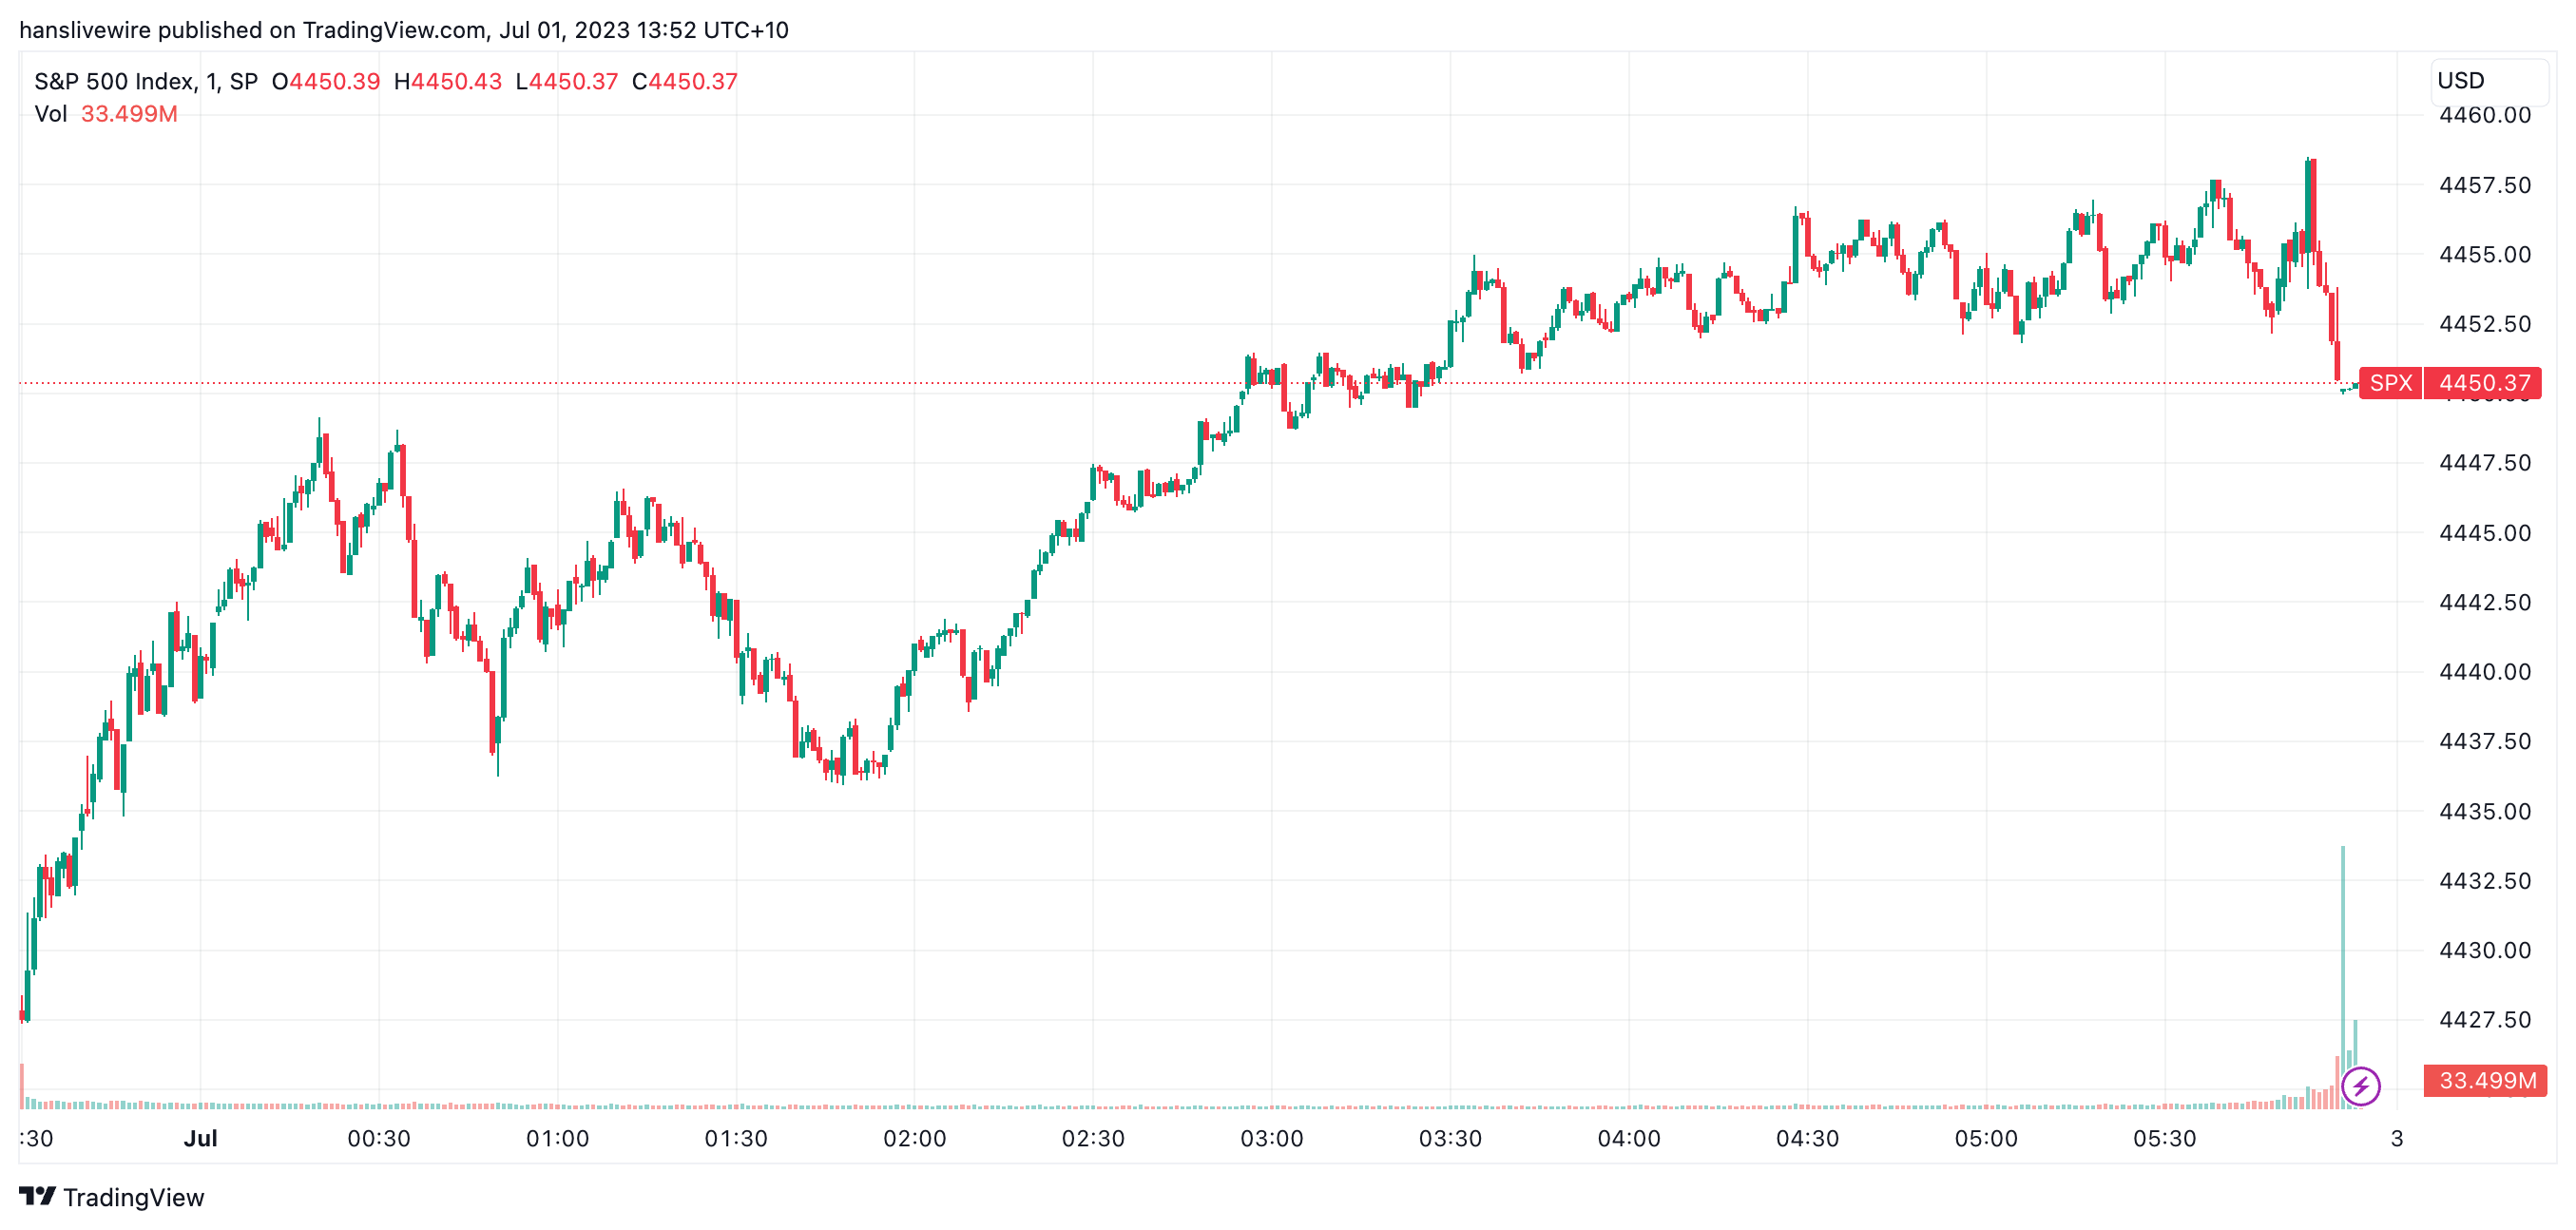Screen dimensions: 2576x1230
Task: Click the Vol 33.499M legend value
Action: coord(129,114)
